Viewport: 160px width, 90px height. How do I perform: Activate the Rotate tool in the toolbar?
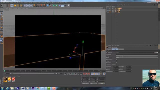point(18,5)
